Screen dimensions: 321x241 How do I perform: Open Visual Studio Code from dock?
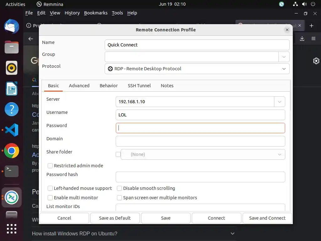[x=12, y=130]
